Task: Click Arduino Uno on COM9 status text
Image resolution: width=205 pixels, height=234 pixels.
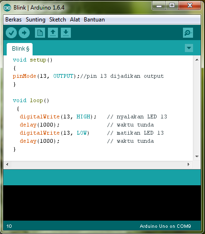Action: click(165, 226)
